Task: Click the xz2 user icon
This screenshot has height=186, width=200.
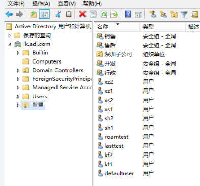Action: pos(100,82)
